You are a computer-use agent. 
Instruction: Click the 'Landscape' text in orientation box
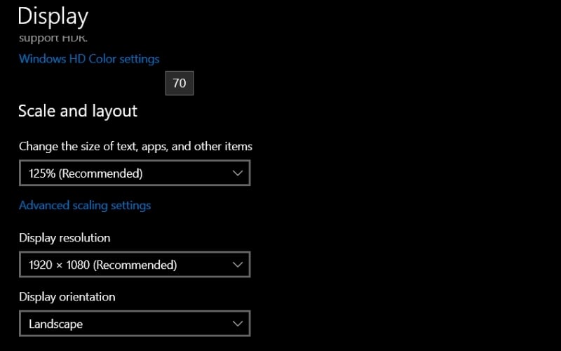[55, 324]
